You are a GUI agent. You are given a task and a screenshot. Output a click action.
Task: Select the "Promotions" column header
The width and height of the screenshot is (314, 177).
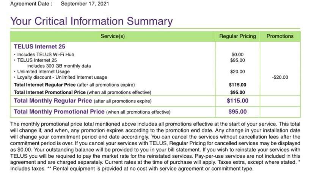280,36
